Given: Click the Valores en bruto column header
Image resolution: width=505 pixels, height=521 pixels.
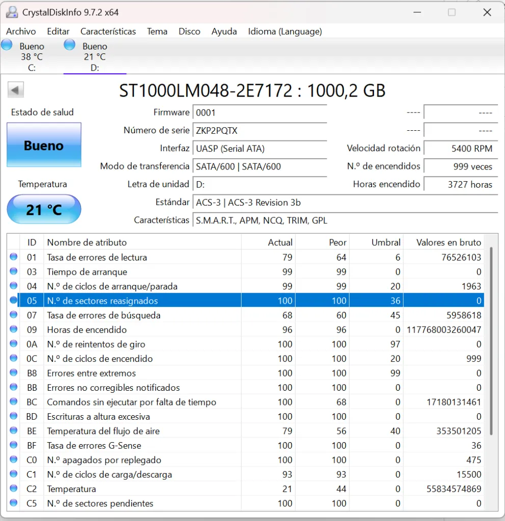Looking at the screenshot, I should 443,242.
